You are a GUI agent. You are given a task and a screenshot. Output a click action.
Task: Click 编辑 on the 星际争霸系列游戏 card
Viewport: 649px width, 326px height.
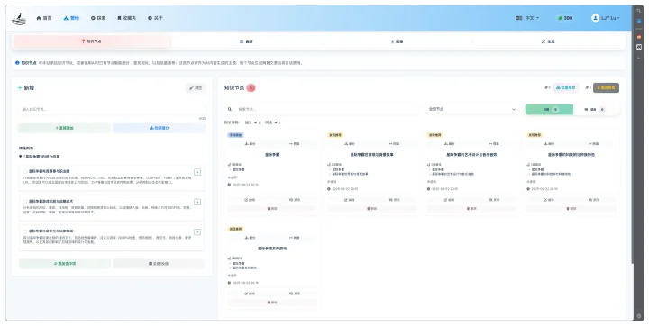point(250,294)
